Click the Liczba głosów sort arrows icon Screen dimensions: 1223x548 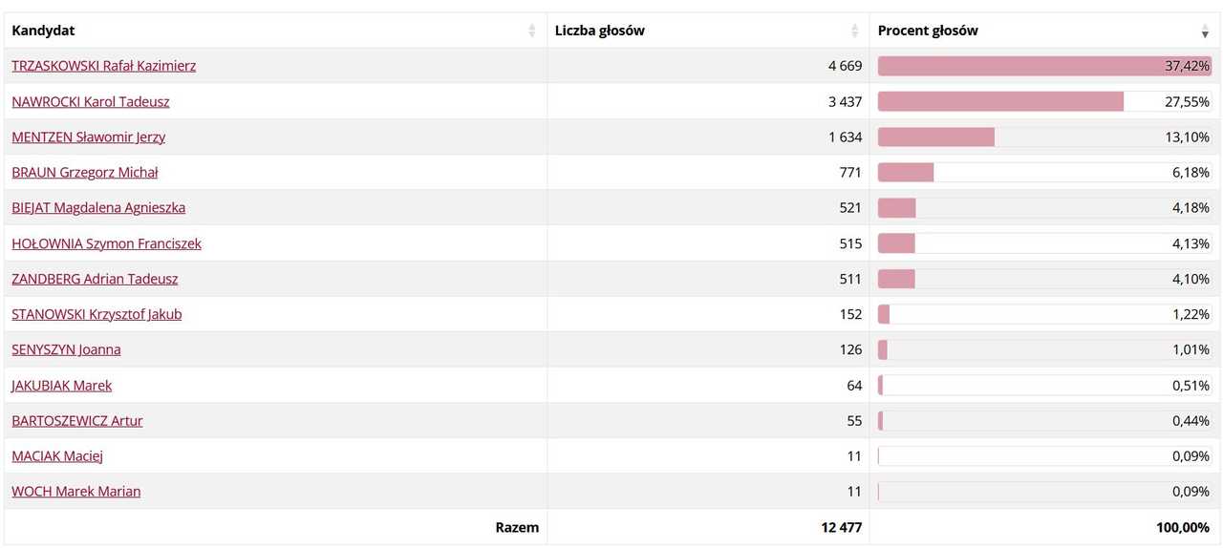855,31
